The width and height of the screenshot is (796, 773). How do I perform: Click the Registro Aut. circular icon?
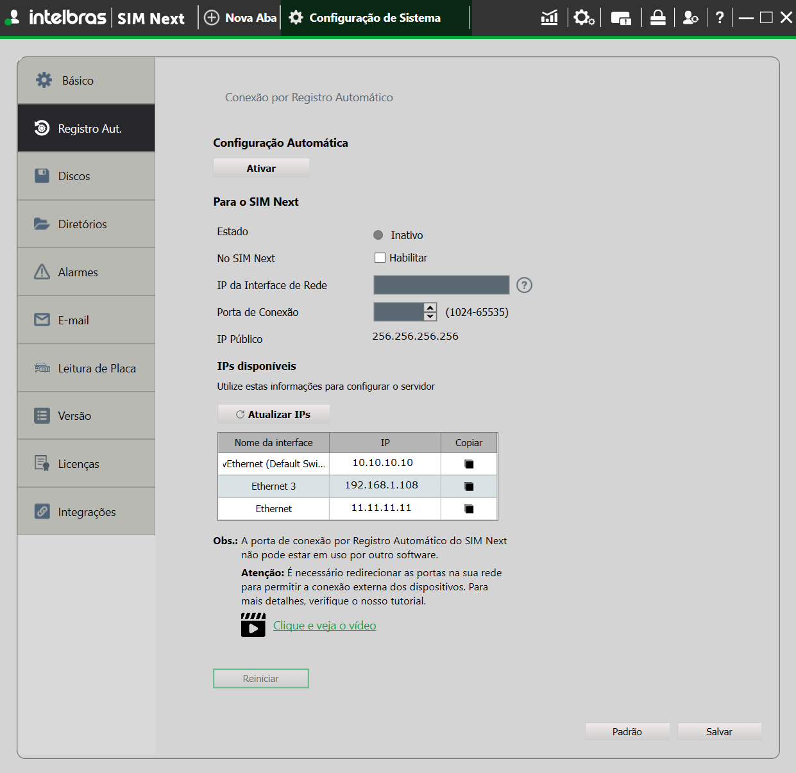click(x=42, y=128)
